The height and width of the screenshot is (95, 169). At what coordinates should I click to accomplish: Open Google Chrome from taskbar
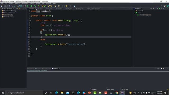click(x=117, y=93)
